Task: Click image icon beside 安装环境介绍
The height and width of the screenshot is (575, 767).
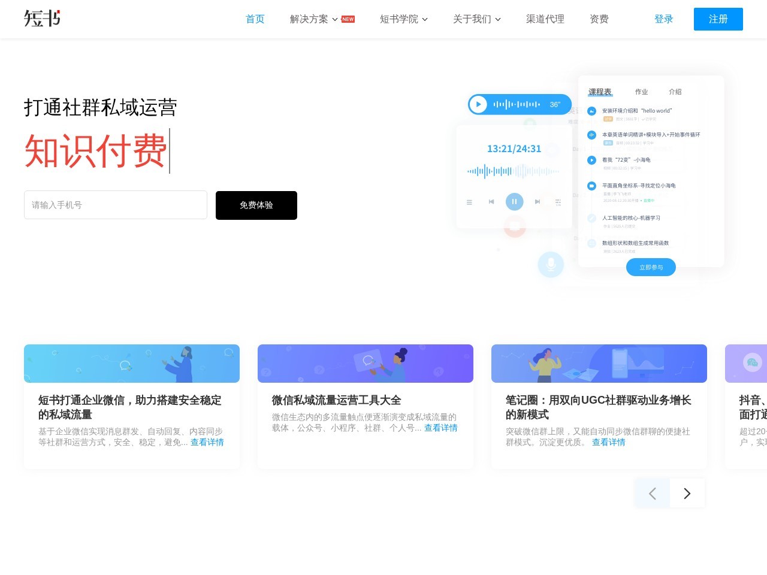Action: (x=591, y=111)
